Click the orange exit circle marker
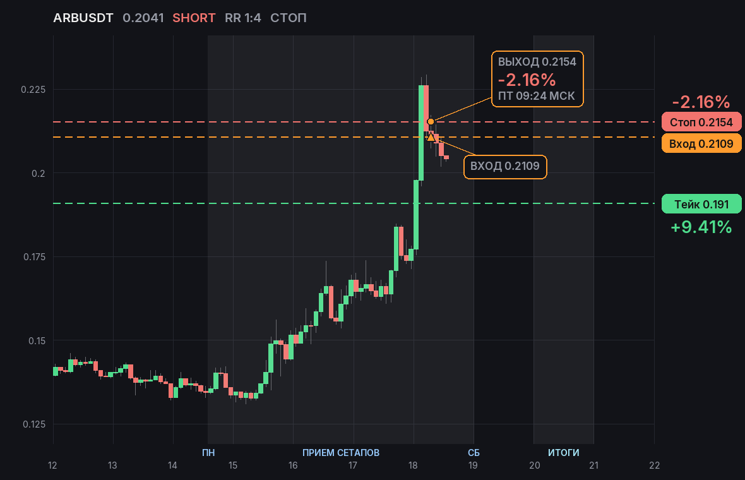 click(x=431, y=122)
